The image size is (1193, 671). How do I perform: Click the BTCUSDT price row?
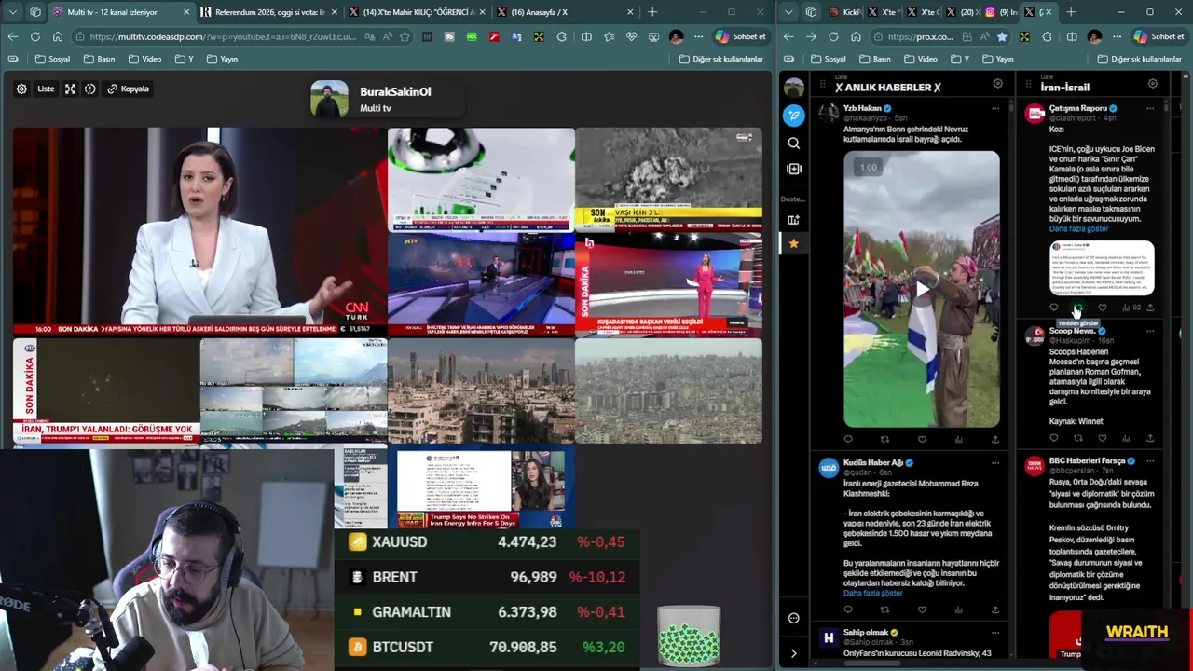[487, 647]
